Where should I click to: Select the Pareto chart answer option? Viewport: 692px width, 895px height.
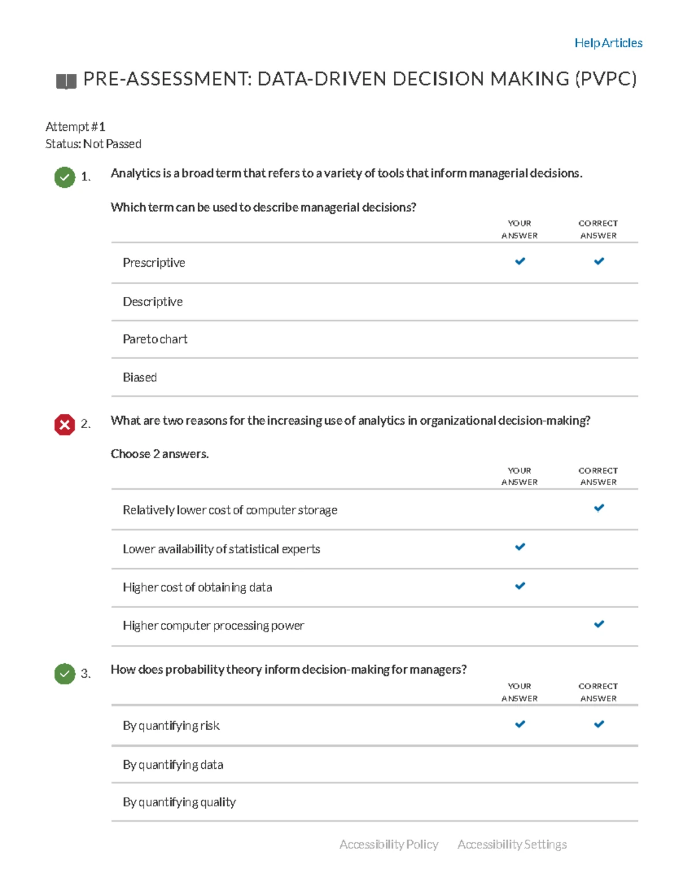(x=155, y=339)
